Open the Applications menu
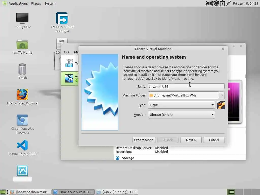Image resolution: width=260 pixels, height=195 pixels. click(18, 3)
